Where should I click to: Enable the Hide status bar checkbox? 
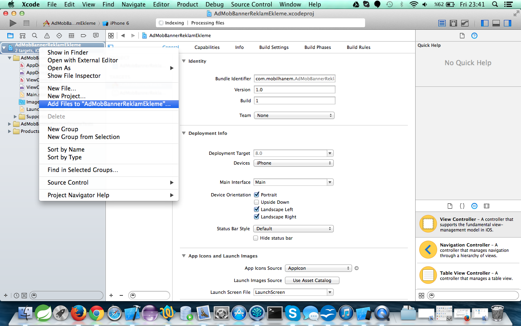(256, 238)
